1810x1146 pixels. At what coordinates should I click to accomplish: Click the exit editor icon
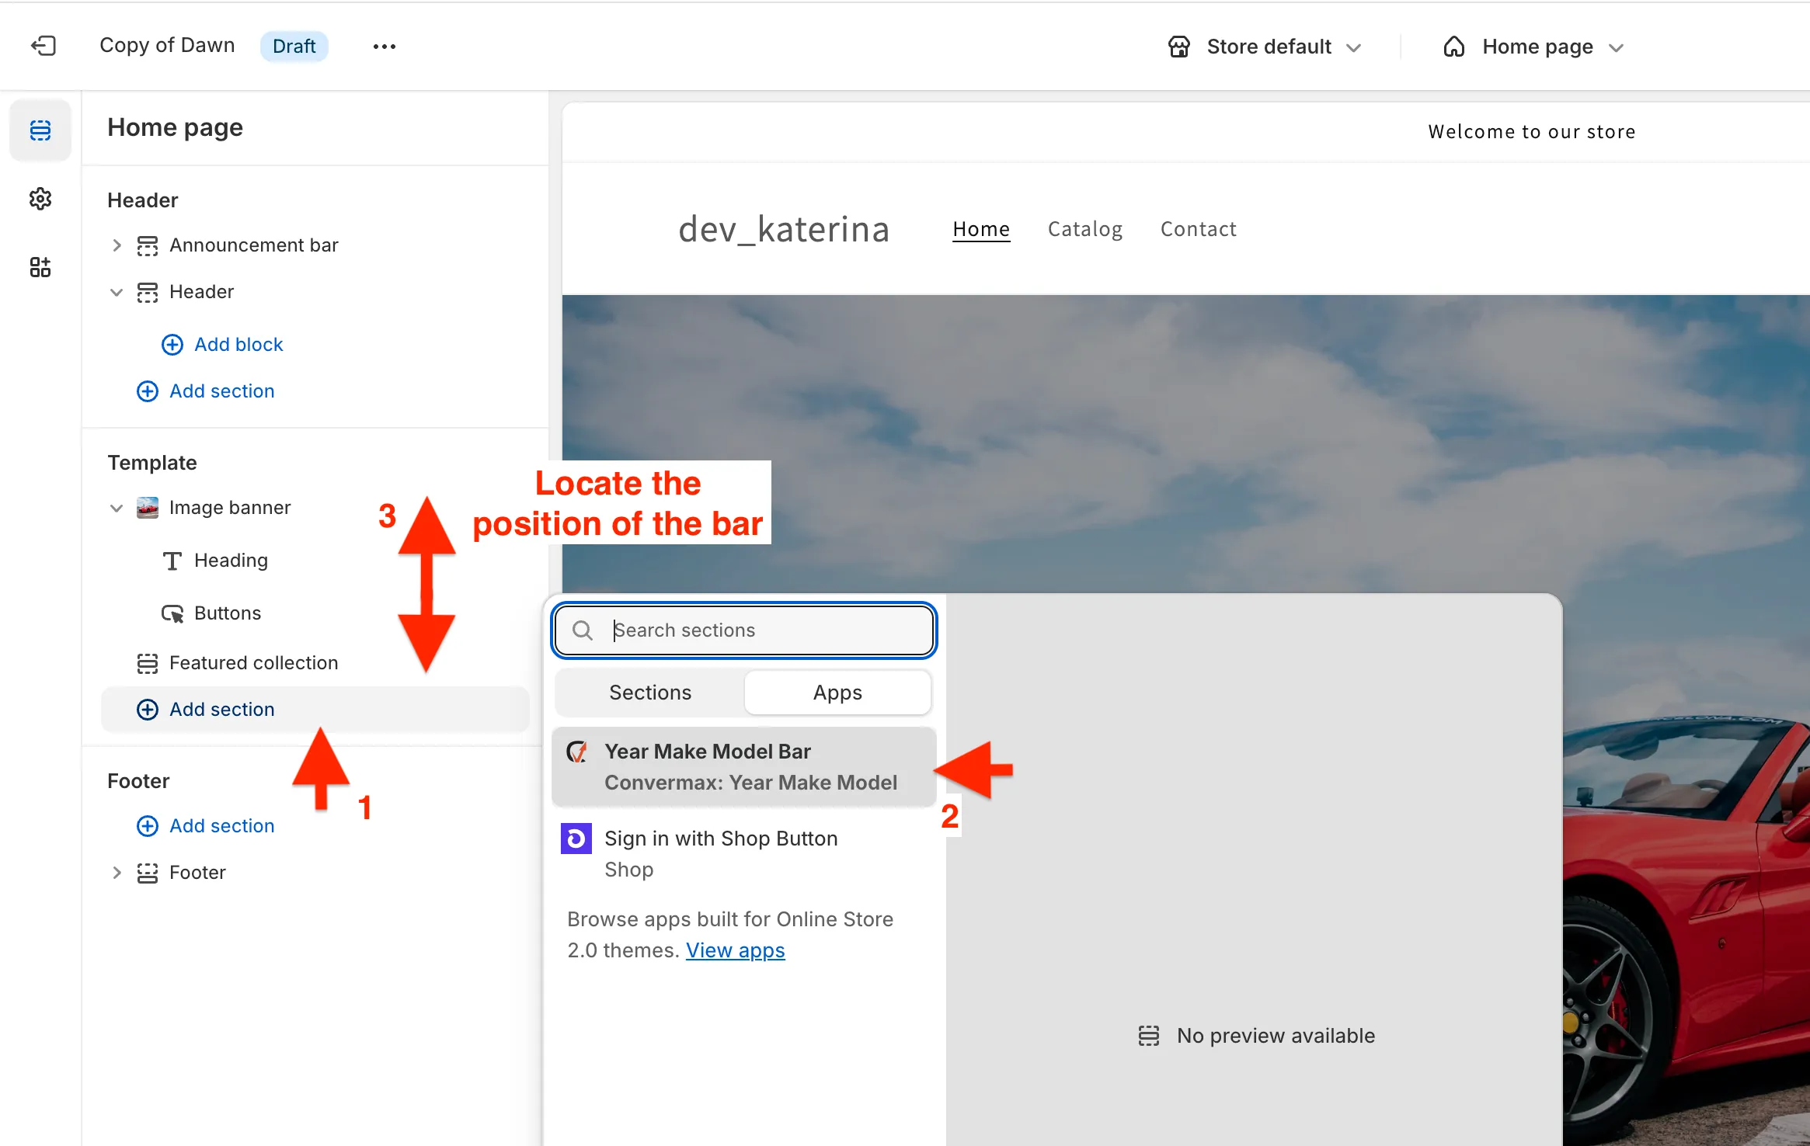tap(44, 46)
